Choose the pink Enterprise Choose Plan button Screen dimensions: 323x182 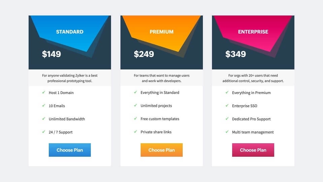[253, 150]
